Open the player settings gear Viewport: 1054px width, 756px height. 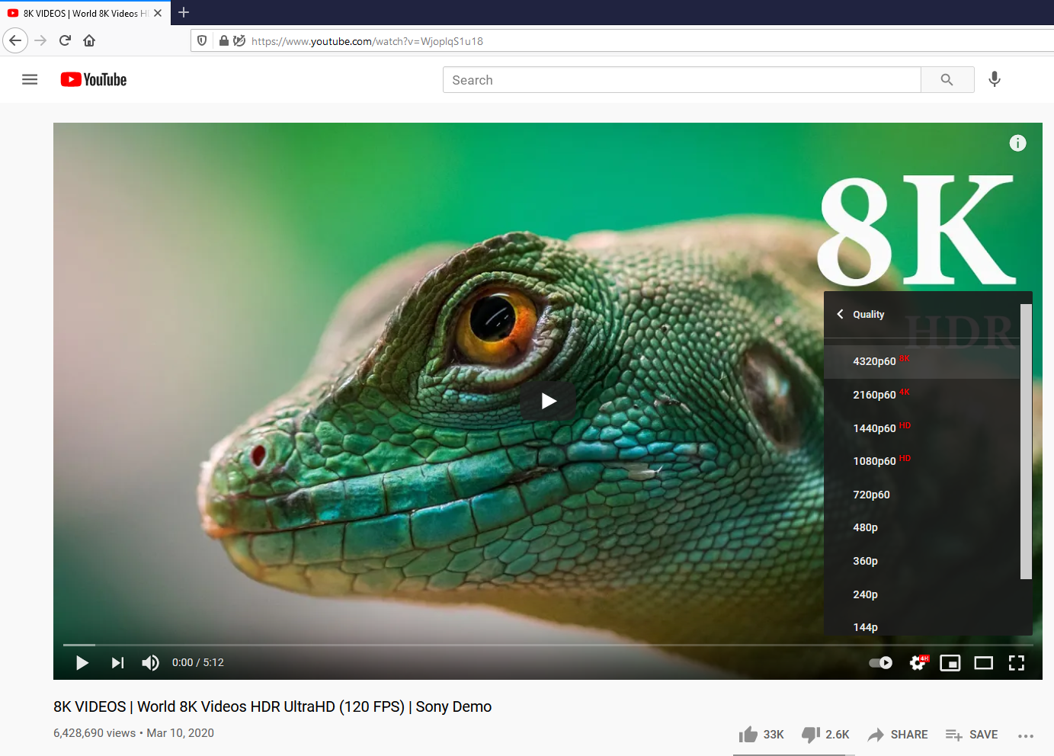tap(919, 663)
